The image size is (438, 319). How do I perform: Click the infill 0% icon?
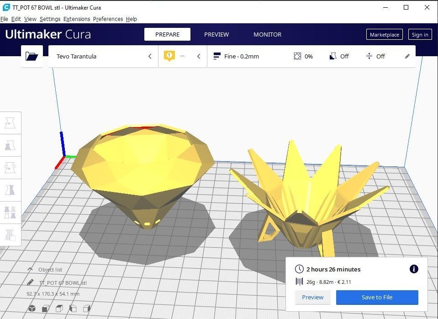coord(297,56)
